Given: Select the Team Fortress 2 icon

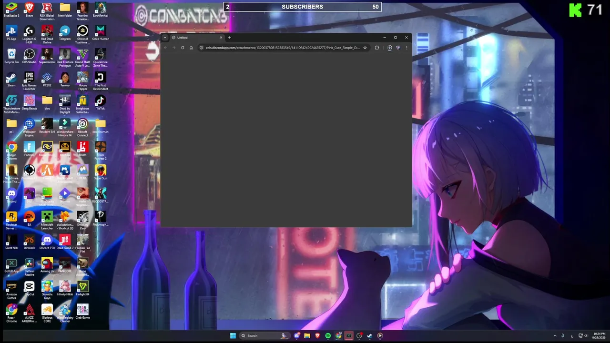Looking at the screenshot, I should coord(100,151).
